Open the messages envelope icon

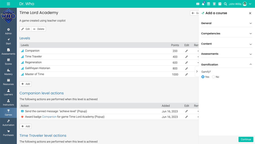[198, 4]
